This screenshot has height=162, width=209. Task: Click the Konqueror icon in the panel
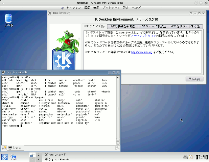pyautogui.click(x=14, y=157)
